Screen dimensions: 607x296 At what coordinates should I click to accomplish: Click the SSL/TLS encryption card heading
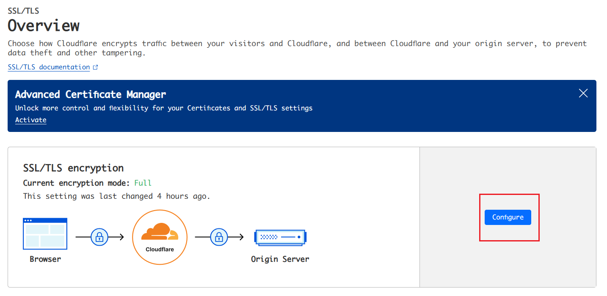[73, 168]
